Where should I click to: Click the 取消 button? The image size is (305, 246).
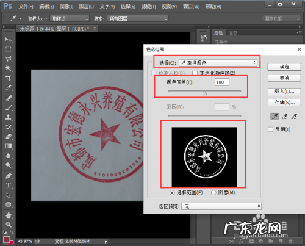[284, 78]
